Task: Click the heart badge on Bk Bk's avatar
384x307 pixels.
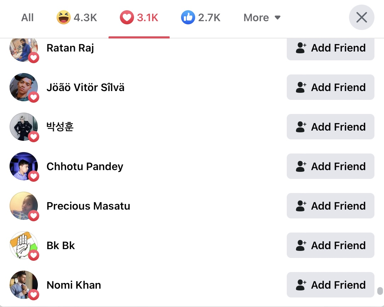Action: pos(34,255)
